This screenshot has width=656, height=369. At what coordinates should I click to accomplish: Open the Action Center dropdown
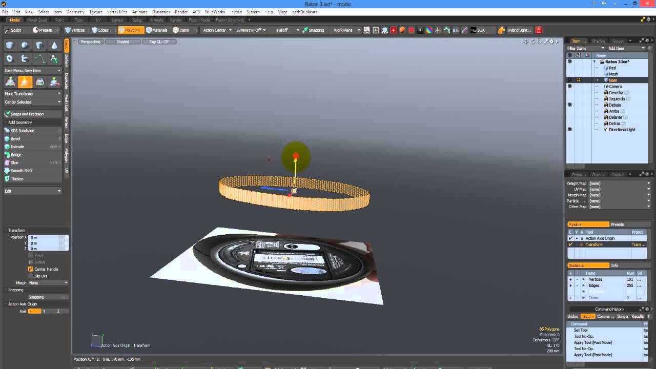tap(217, 30)
